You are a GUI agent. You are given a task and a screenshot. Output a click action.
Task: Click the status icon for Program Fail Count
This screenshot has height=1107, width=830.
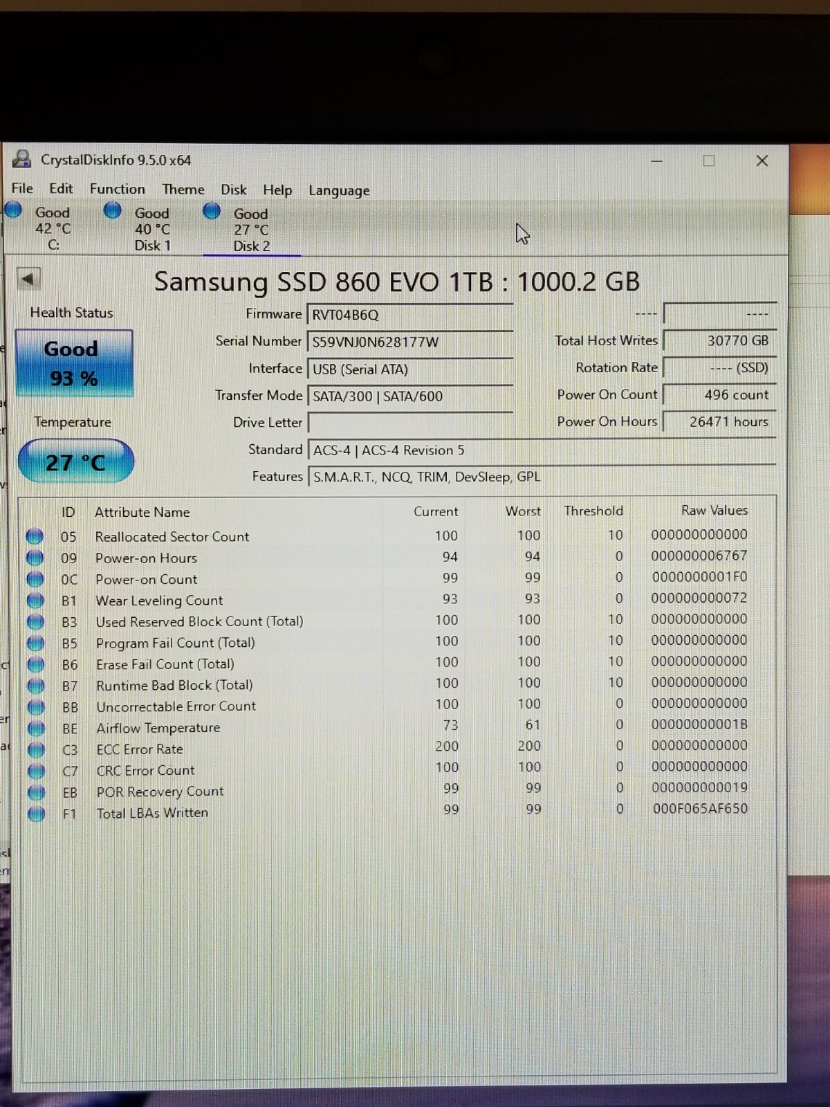tap(35, 643)
